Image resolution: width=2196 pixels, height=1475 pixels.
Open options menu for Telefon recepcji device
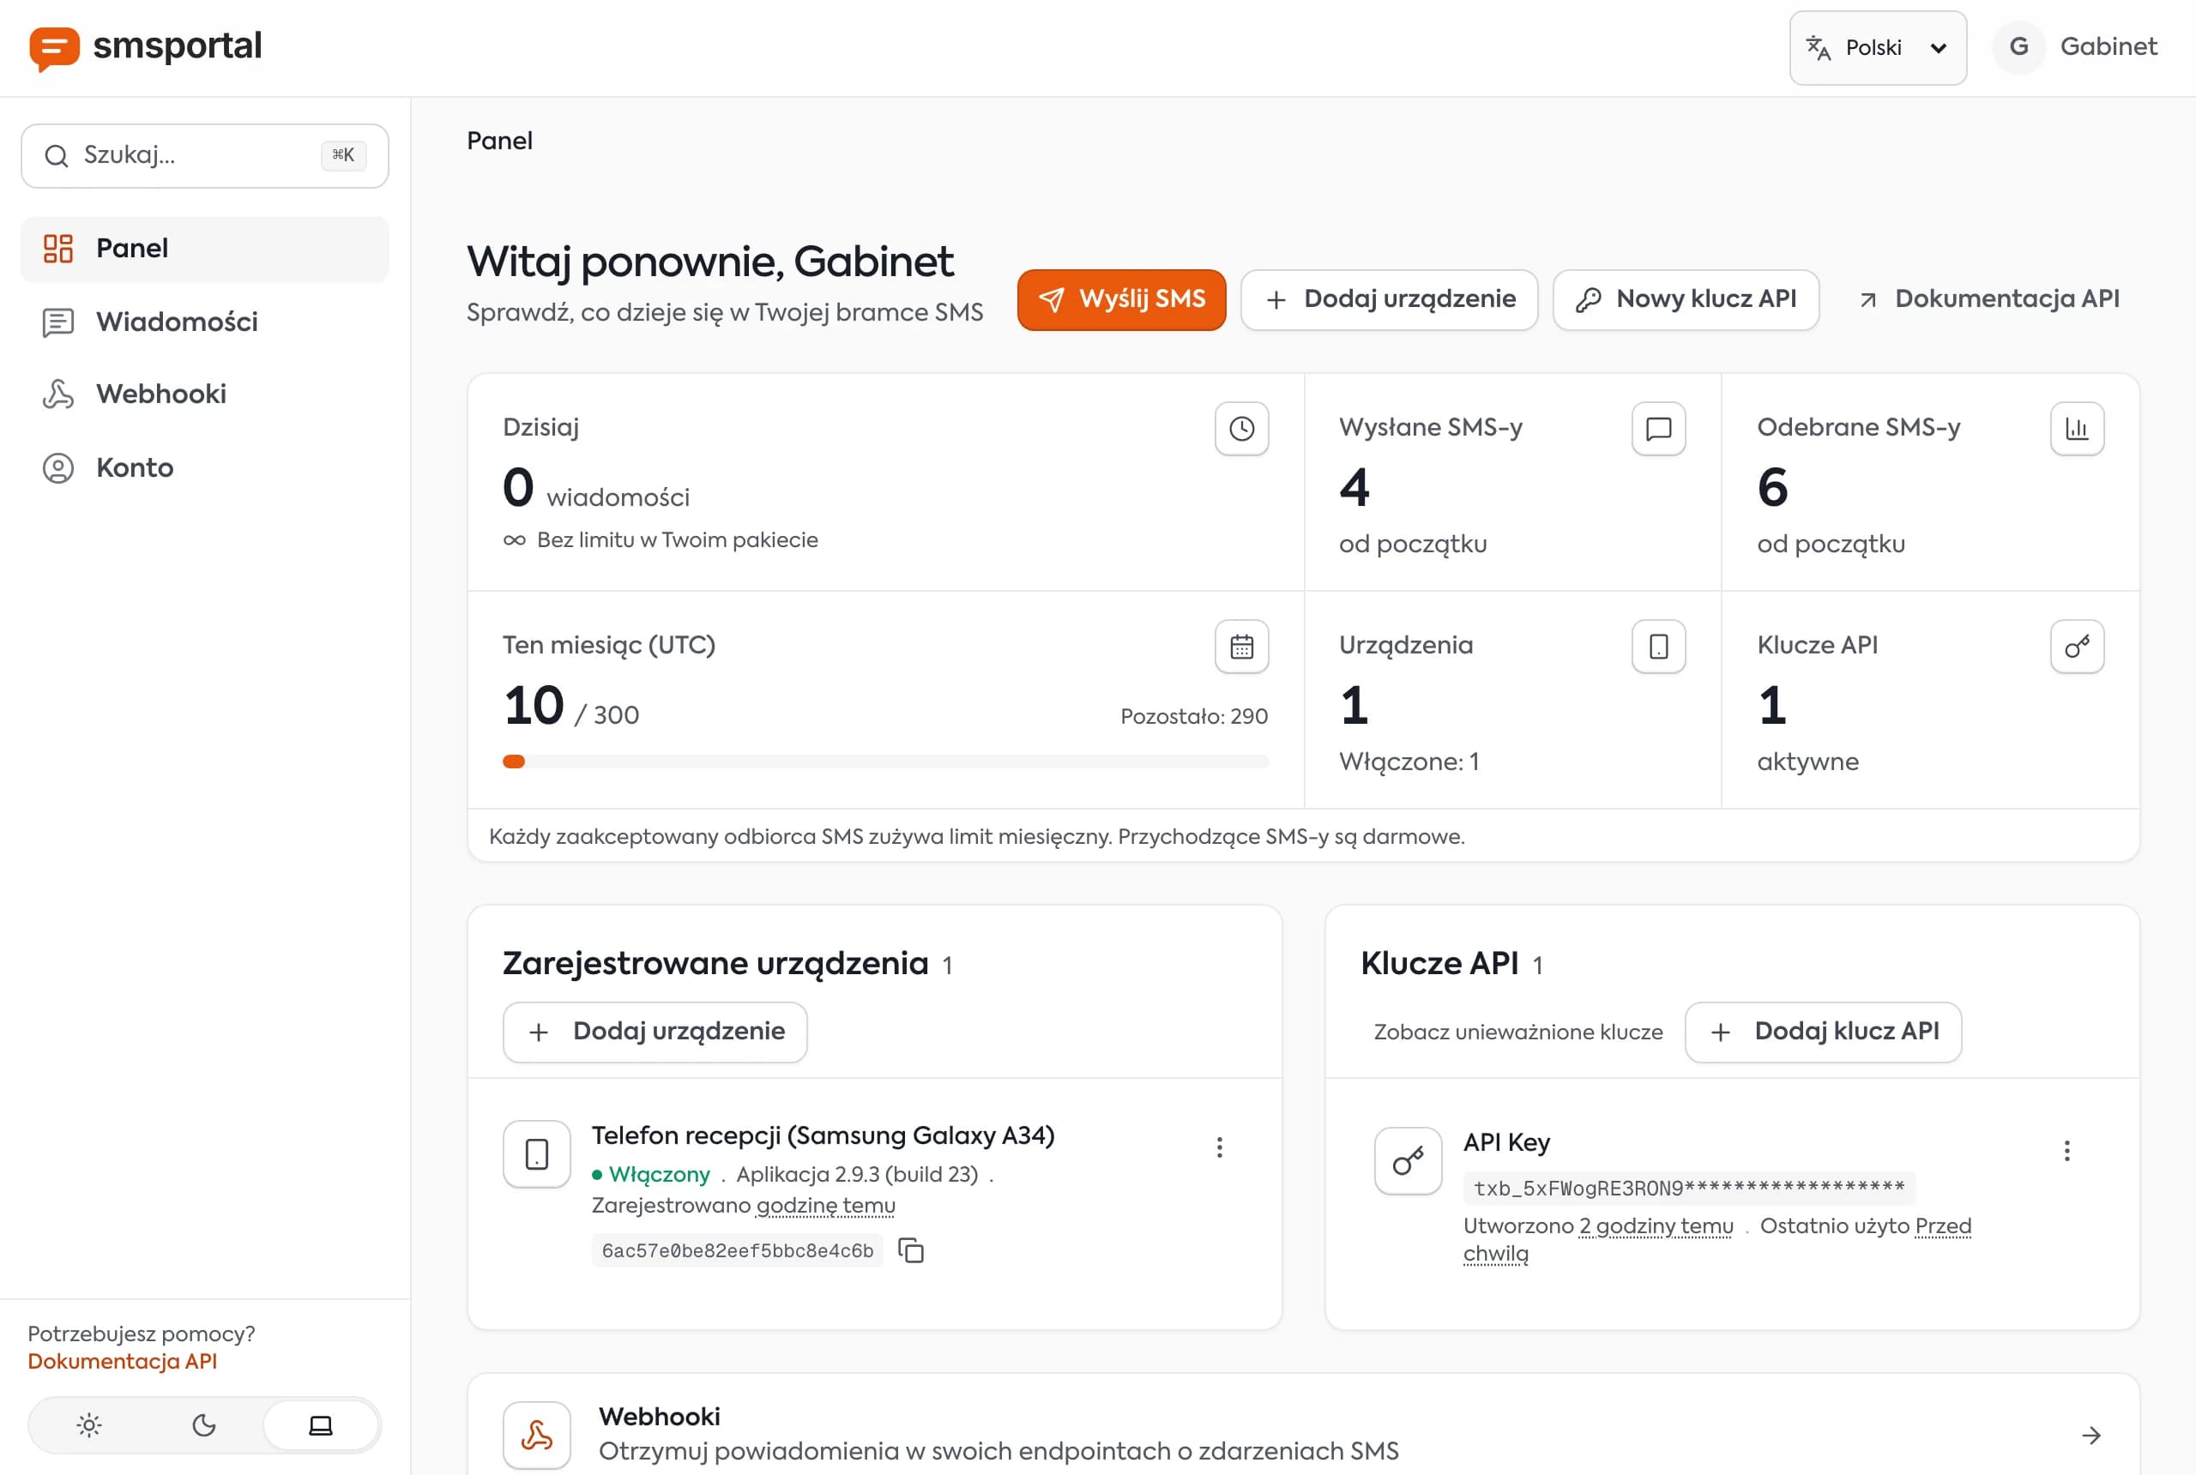tap(1219, 1147)
